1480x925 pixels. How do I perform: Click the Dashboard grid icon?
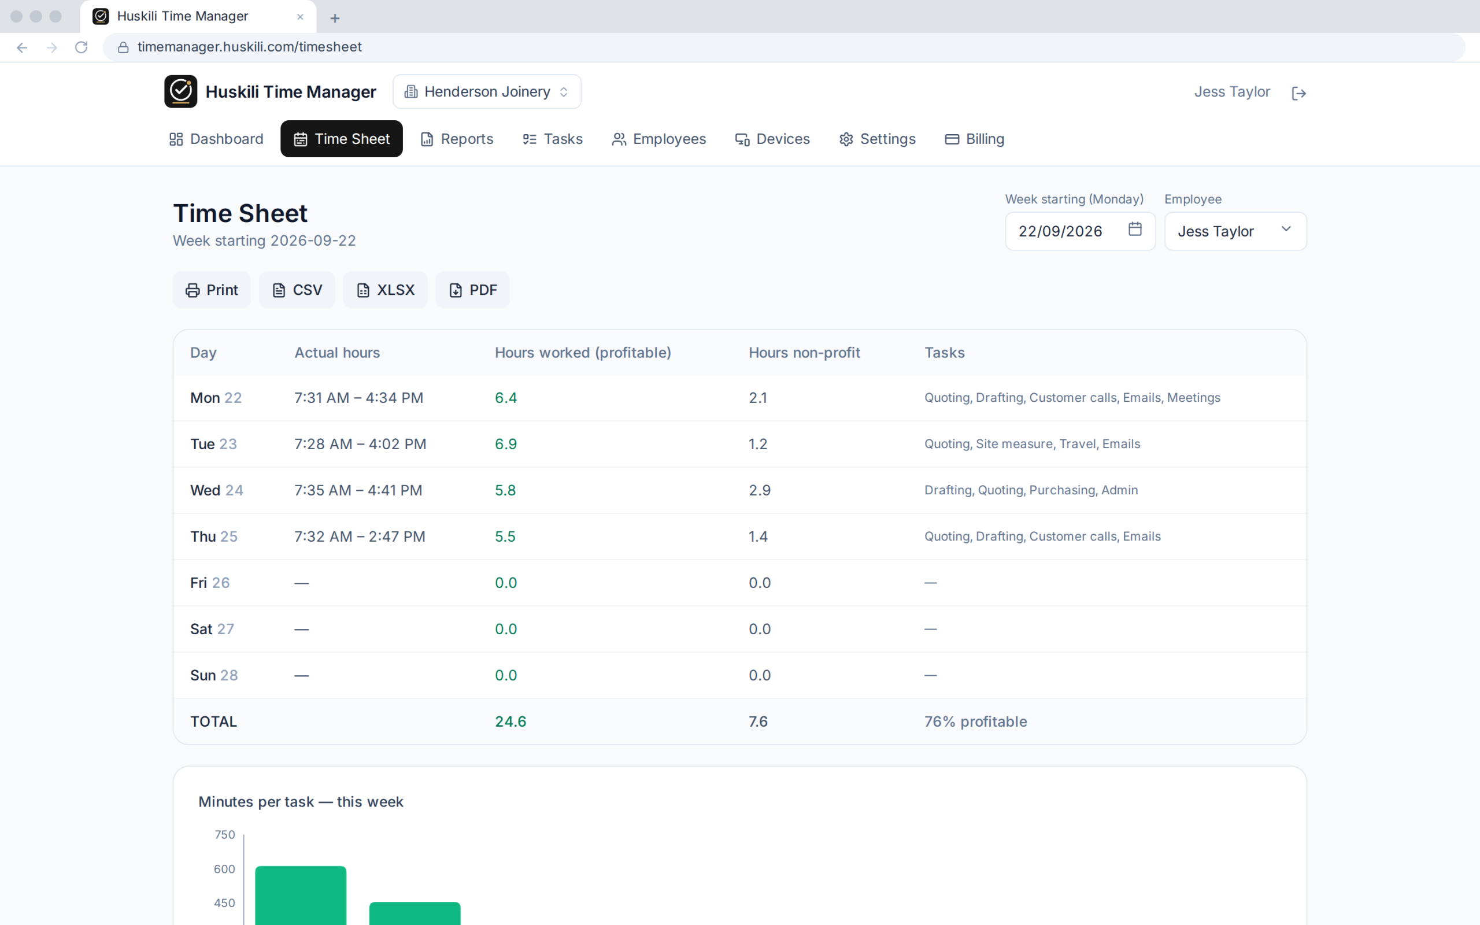pos(176,139)
